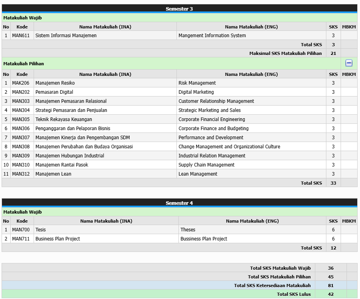The width and height of the screenshot is (360, 299).
Task: Click English name Change Management and Organizational Culture
Action: tap(229, 147)
